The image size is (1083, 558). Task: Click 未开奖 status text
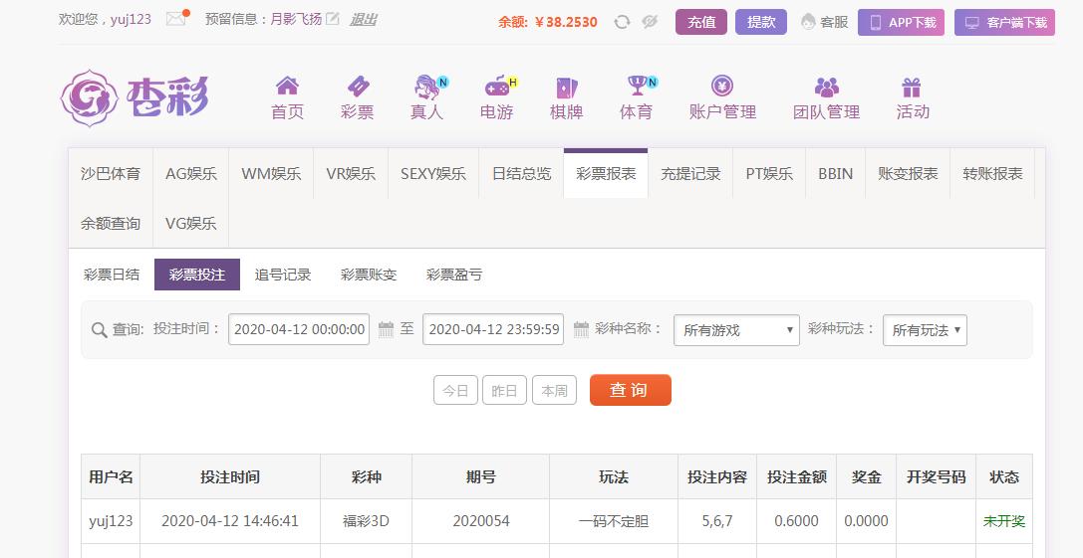coord(1004,521)
